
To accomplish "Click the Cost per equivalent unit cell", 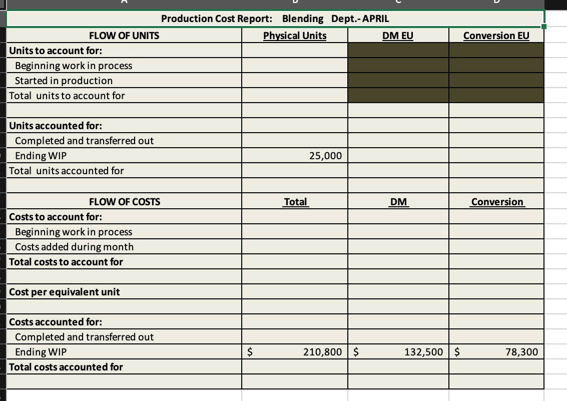I will tap(124, 292).
